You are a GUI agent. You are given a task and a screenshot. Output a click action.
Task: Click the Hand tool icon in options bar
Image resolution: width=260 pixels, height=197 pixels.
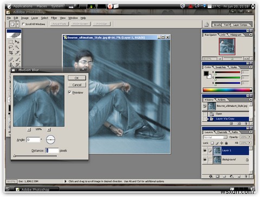click(12, 24)
